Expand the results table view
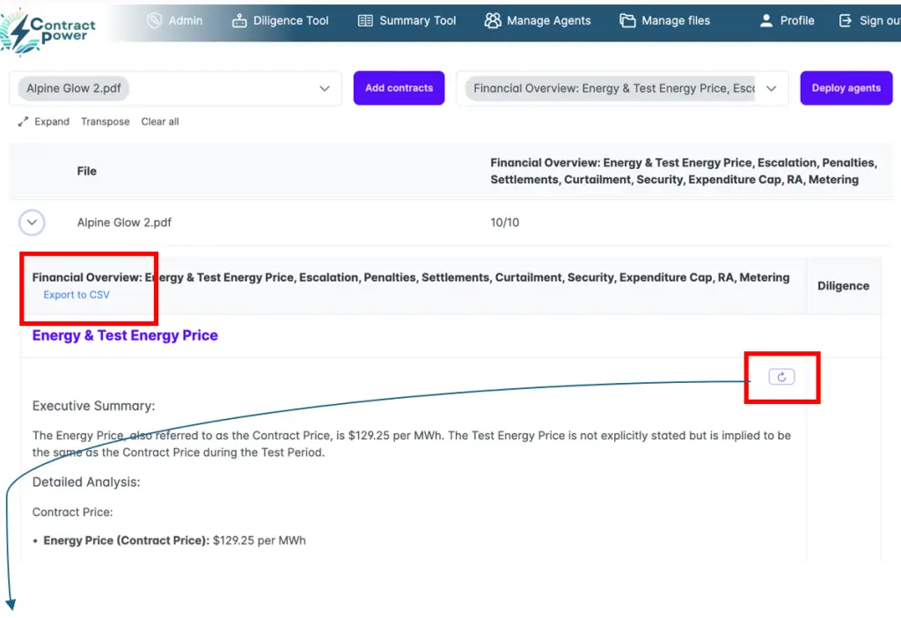This screenshot has height=618, width=901. [44, 121]
